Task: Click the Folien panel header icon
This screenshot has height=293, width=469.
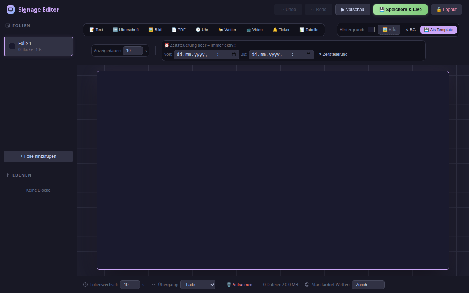Action: click(x=8, y=26)
